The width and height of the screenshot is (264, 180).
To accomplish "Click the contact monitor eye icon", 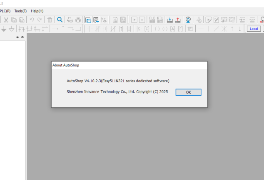I will click(x=104, y=20).
